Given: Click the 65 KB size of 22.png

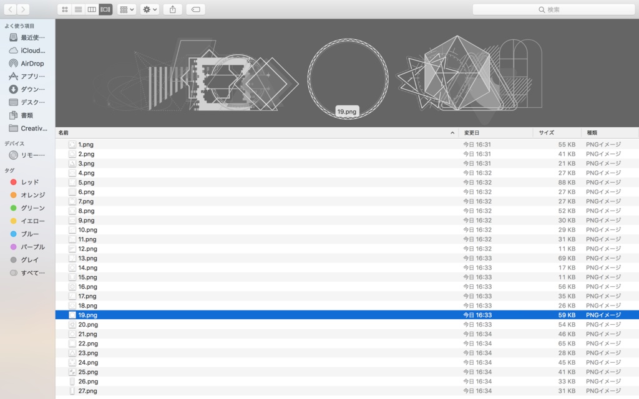Looking at the screenshot, I should pyautogui.click(x=567, y=344).
